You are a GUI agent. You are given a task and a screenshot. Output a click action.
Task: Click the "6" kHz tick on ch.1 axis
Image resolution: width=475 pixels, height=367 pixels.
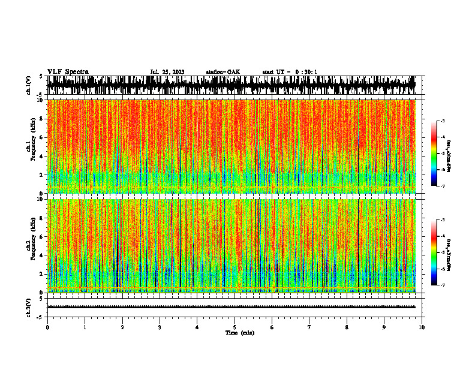[x=41, y=137]
